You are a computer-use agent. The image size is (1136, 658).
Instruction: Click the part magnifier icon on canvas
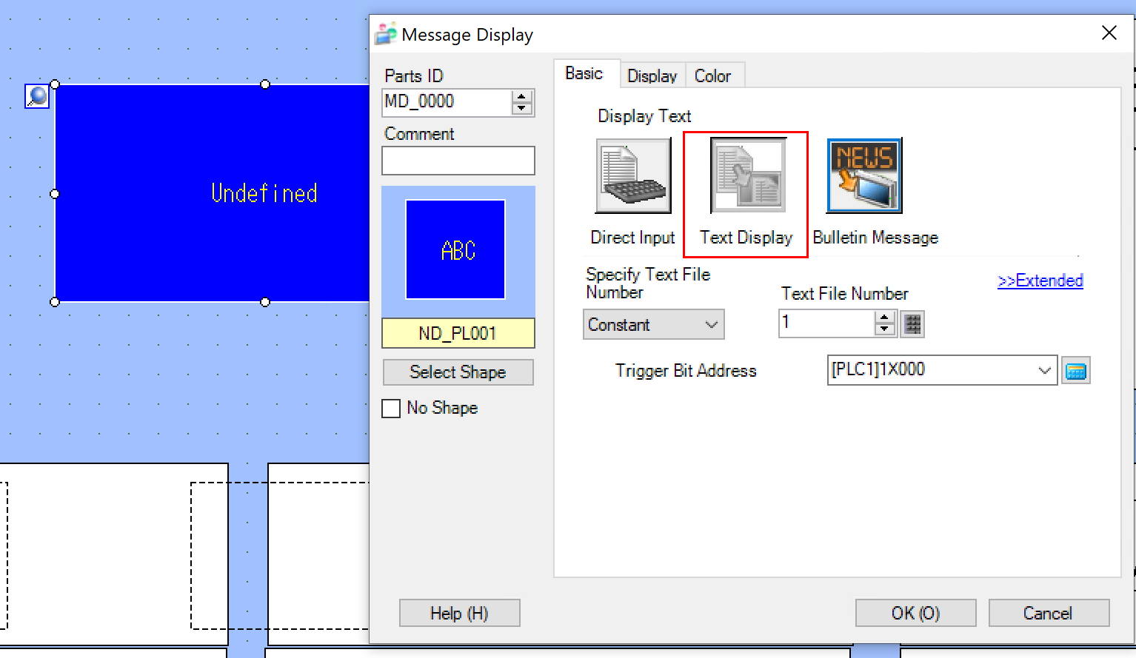(x=37, y=95)
